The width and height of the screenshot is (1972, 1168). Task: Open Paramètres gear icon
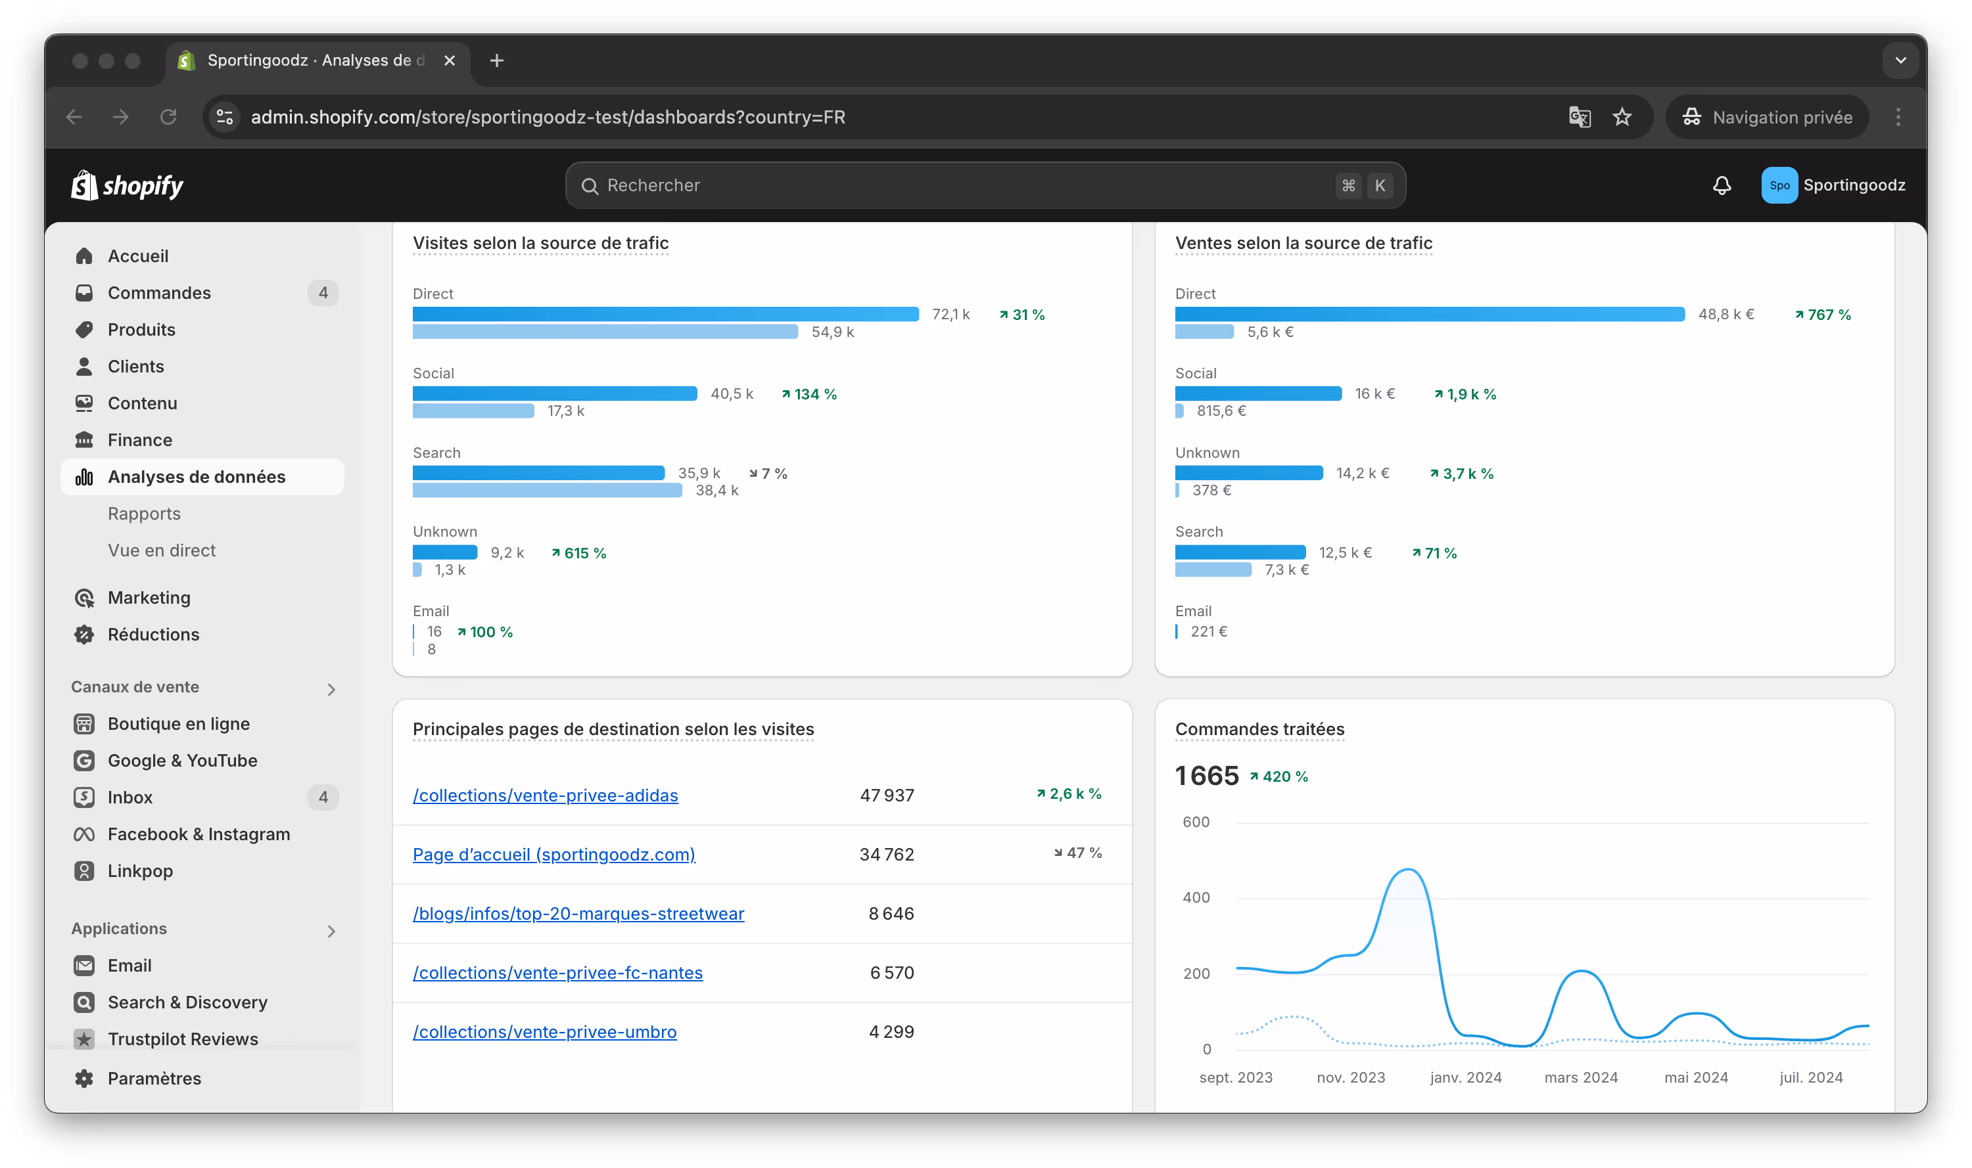(84, 1078)
